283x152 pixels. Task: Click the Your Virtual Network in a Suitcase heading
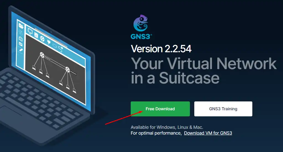204,71
